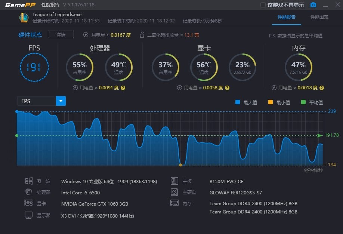
Task: Click the graphics card icon beside 显卡
Action: coord(28,204)
